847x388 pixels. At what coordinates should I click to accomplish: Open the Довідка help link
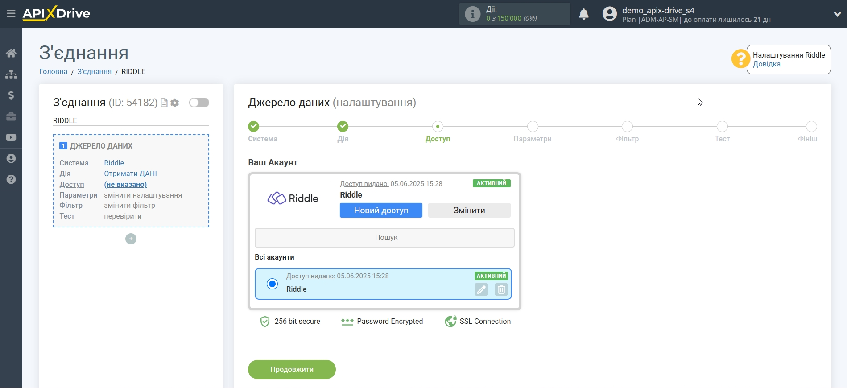click(x=766, y=64)
